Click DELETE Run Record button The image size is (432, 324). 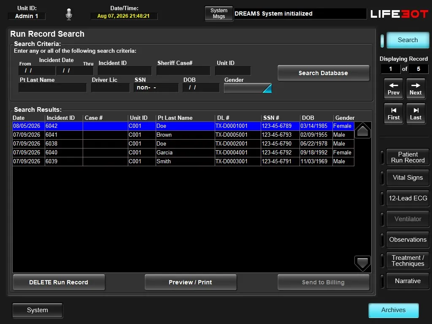pos(59,282)
